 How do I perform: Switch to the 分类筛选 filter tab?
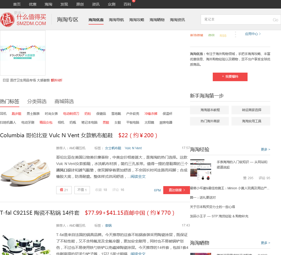[37, 101]
